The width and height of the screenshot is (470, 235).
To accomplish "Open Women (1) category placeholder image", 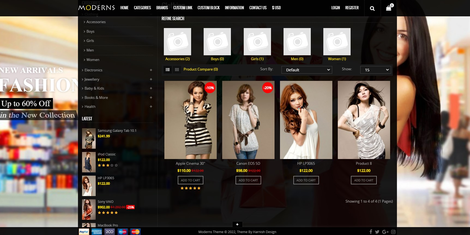I will 337,42.
